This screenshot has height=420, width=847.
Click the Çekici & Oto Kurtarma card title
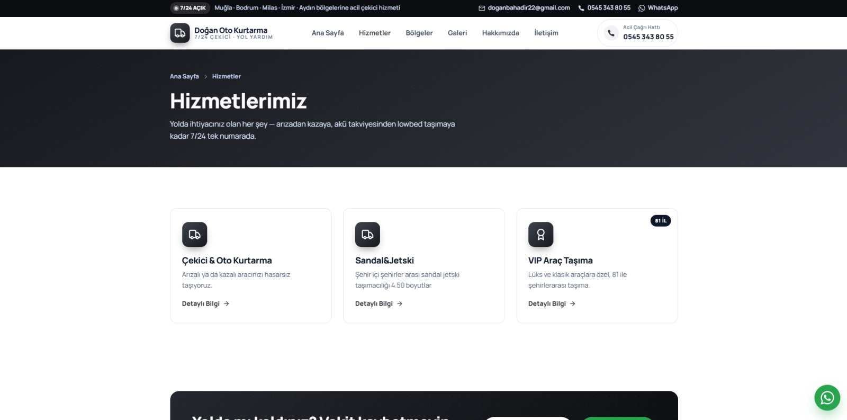coord(227,261)
